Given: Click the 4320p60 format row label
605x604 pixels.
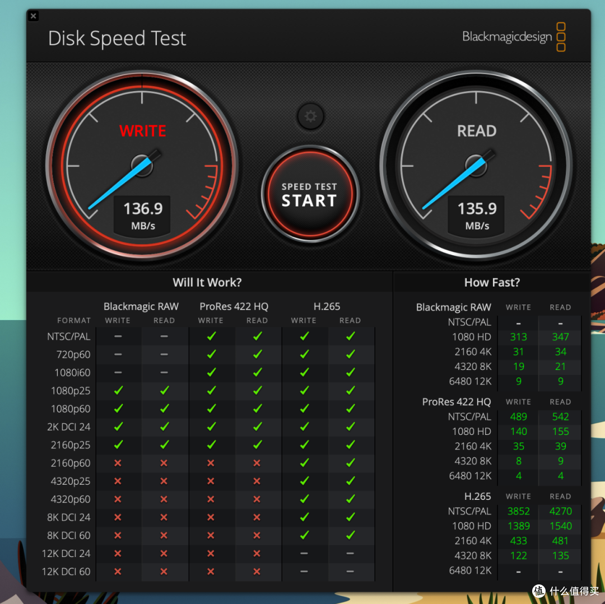Looking at the screenshot, I should click(70, 499).
